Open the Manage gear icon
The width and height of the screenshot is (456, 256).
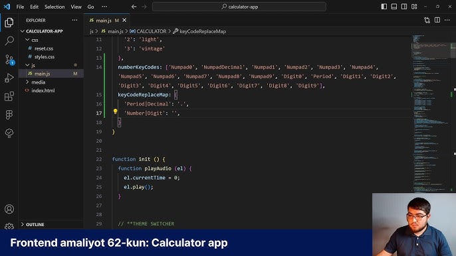9,225
